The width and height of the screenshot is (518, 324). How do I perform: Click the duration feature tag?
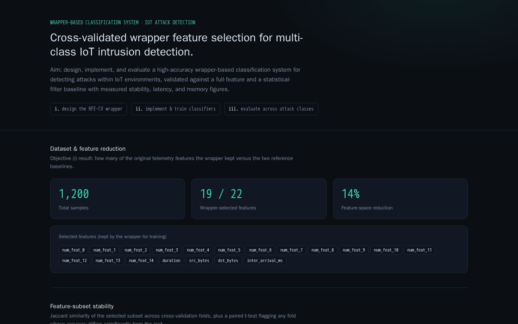(172, 260)
